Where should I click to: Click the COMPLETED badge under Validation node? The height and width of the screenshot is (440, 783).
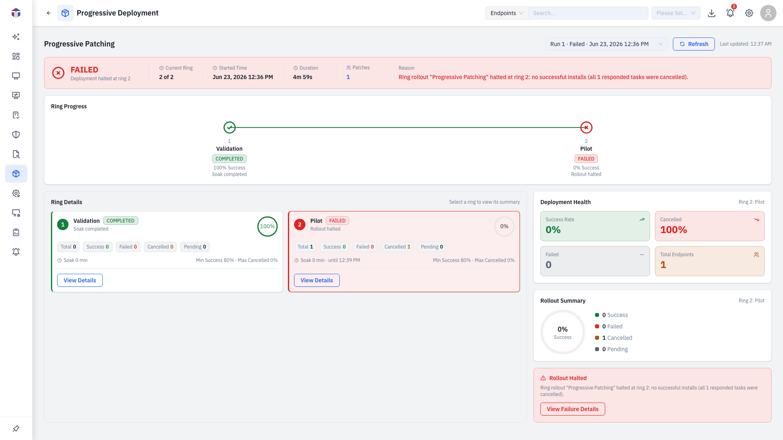[229, 159]
